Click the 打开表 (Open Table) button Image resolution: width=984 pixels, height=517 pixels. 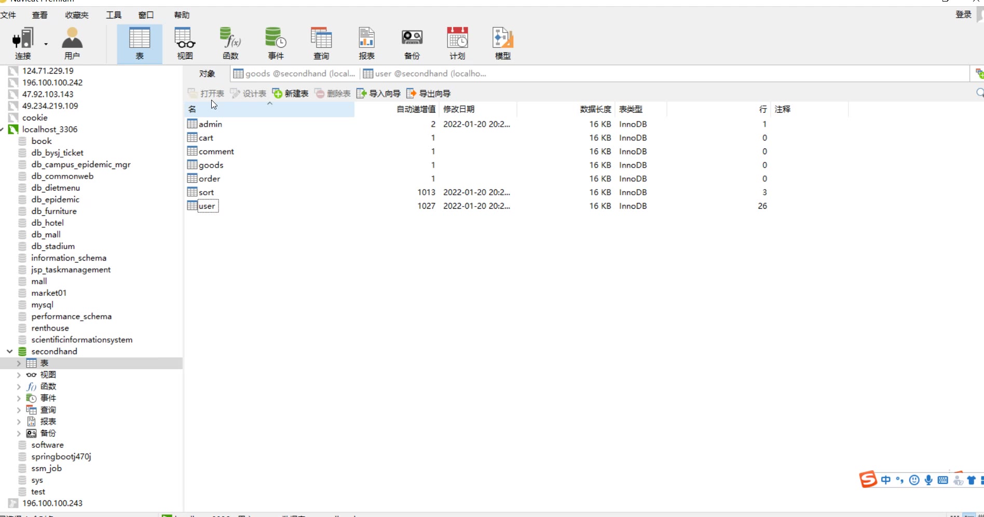click(x=206, y=93)
